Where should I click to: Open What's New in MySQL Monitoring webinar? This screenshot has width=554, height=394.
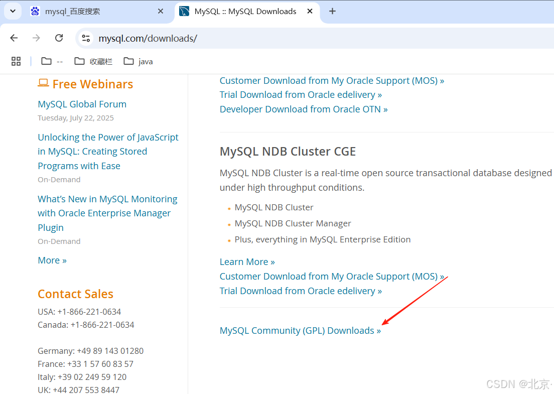pos(107,213)
